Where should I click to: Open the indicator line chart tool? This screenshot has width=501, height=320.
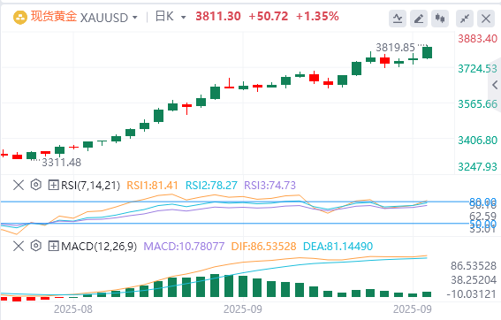tap(397, 19)
